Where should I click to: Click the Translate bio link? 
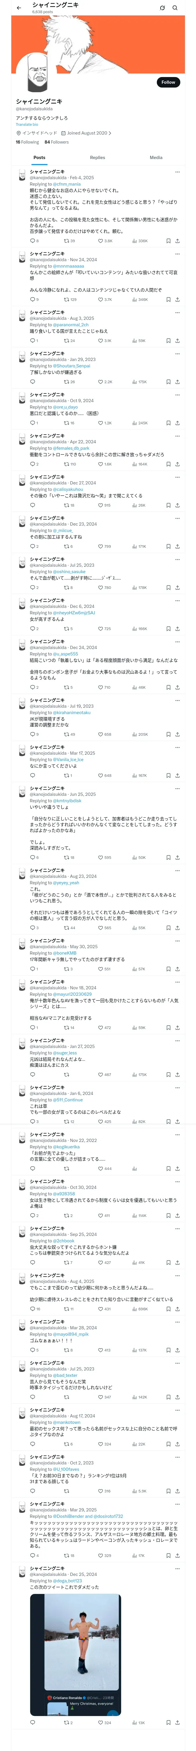point(27,124)
